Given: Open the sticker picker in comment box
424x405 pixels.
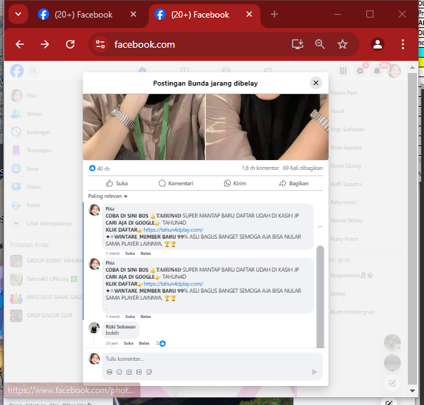Looking at the screenshot, I should coord(149,372).
